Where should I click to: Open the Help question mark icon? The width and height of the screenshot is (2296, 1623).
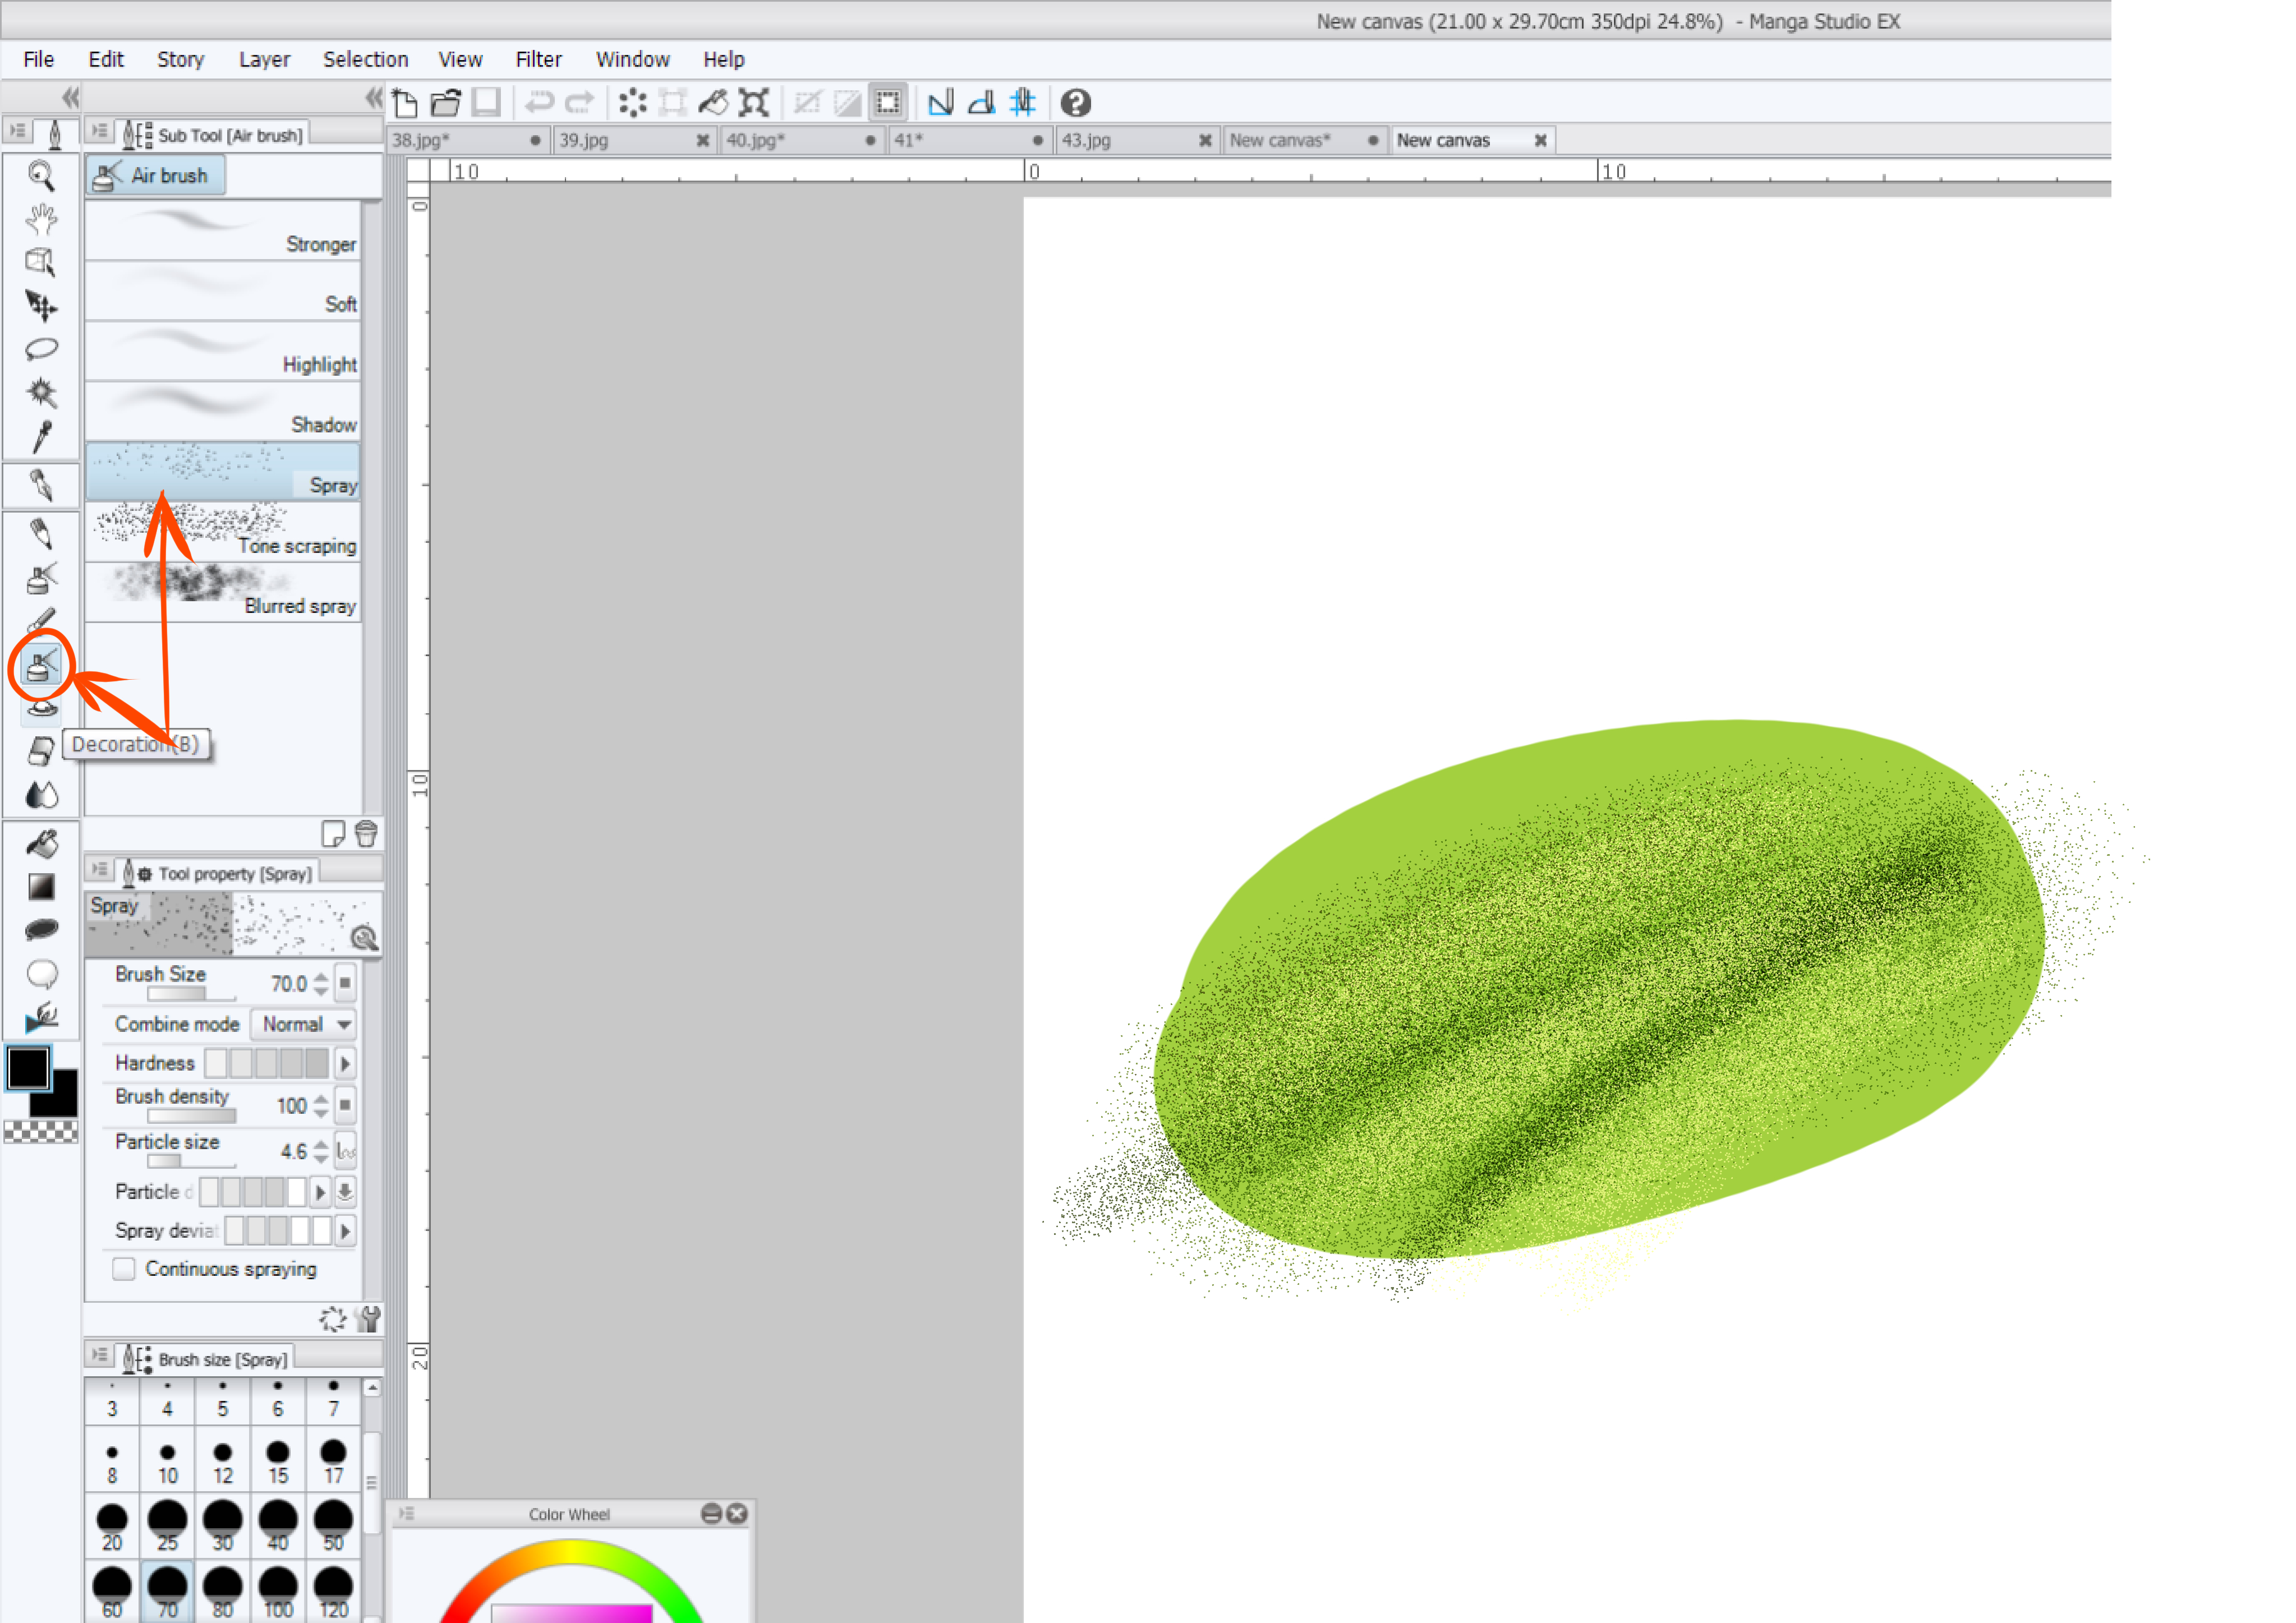click(1075, 102)
